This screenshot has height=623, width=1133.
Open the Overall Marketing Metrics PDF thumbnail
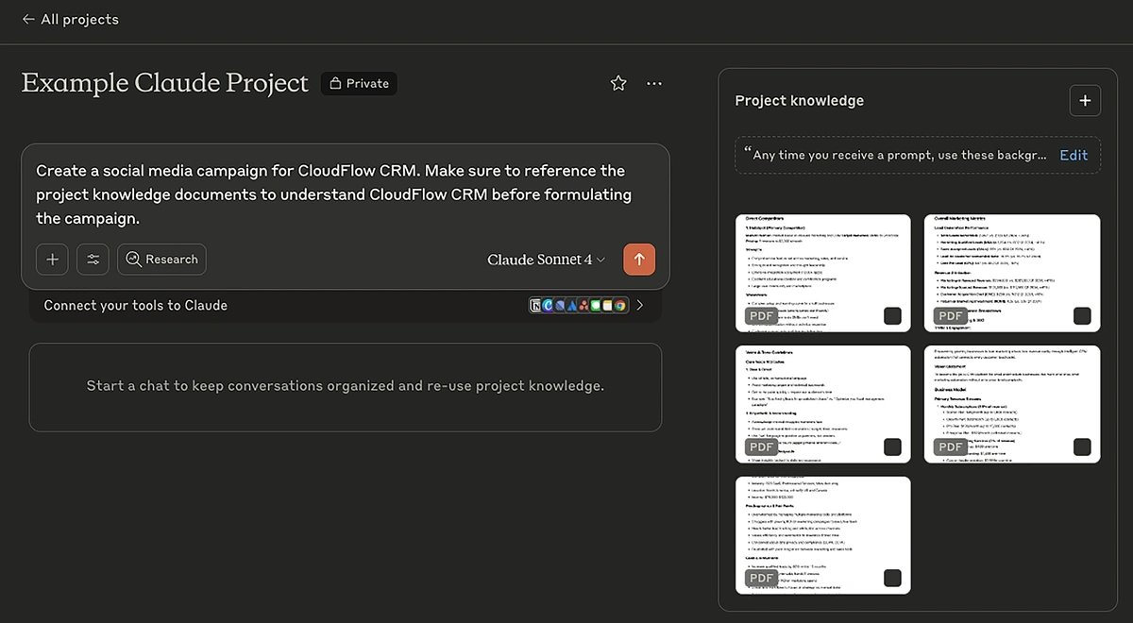pyautogui.click(x=1012, y=273)
